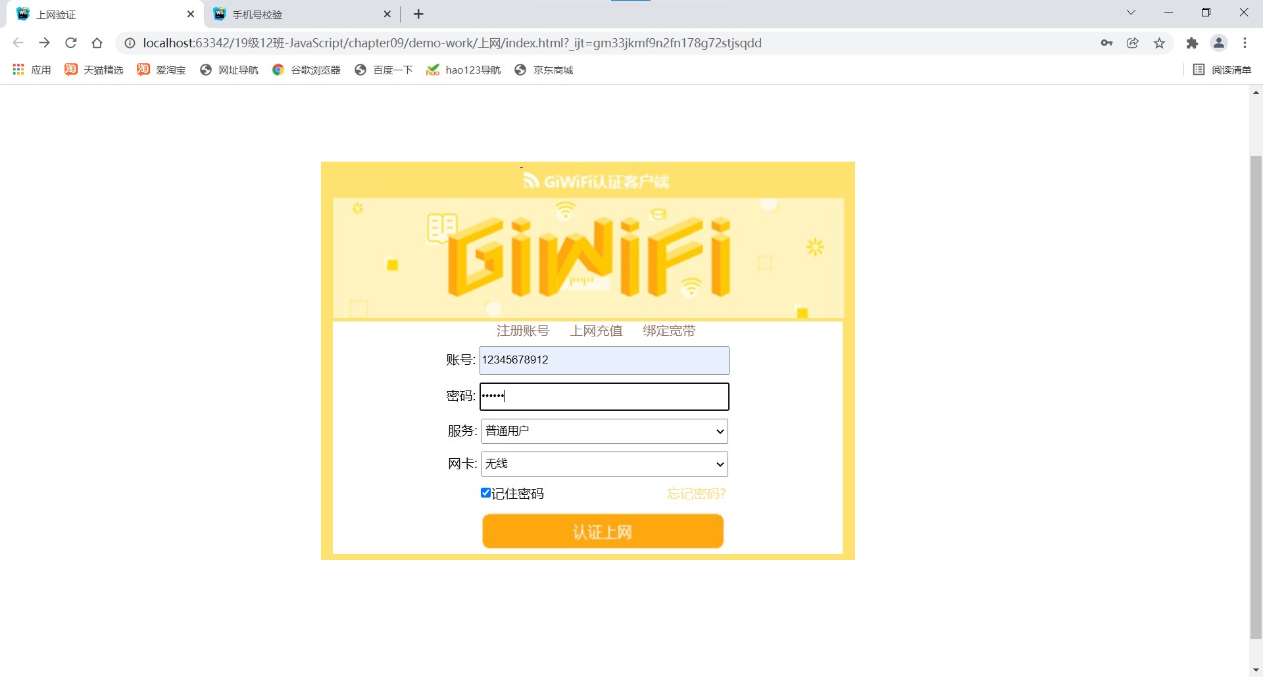
Task: Open the hao123导航 bookmark
Action: (463, 70)
